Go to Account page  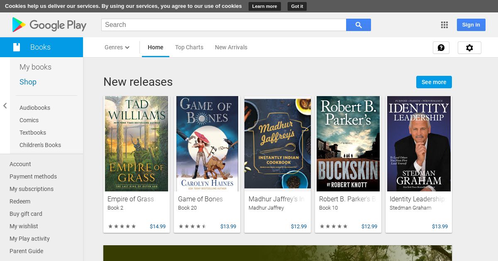20,164
